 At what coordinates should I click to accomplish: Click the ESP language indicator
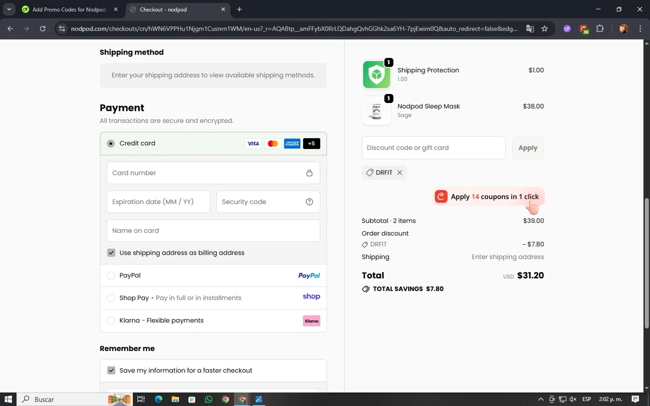[586, 399]
